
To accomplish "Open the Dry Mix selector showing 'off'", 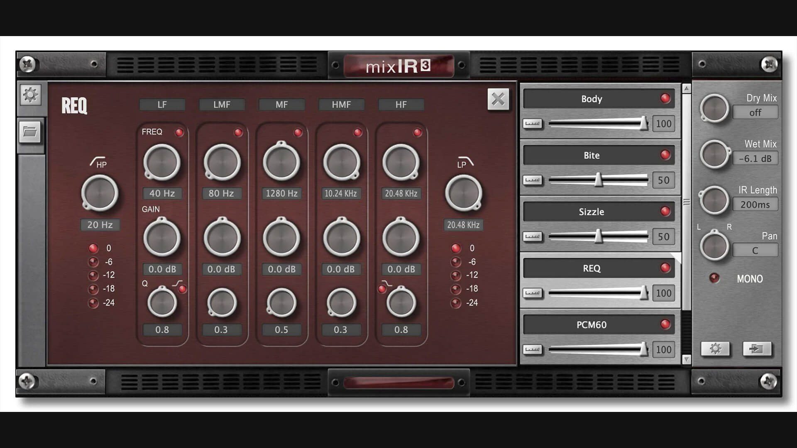I will click(x=755, y=112).
